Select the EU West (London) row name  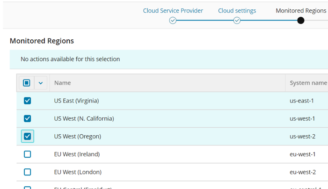coord(78,172)
